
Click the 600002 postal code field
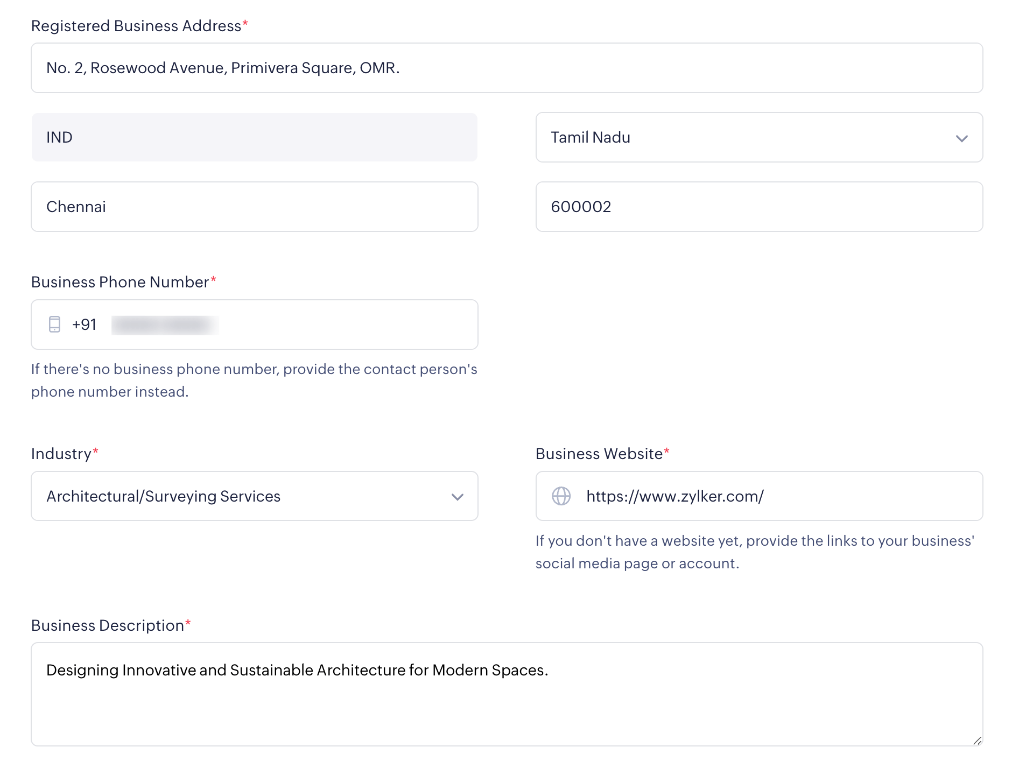(x=759, y=207)
